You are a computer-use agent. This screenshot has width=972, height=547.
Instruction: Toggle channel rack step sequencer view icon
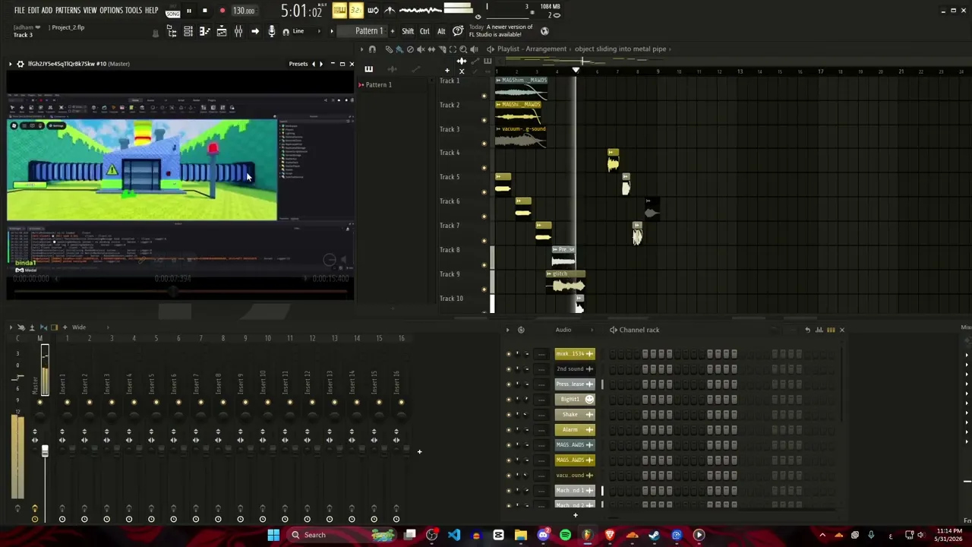tap(831, 330)
